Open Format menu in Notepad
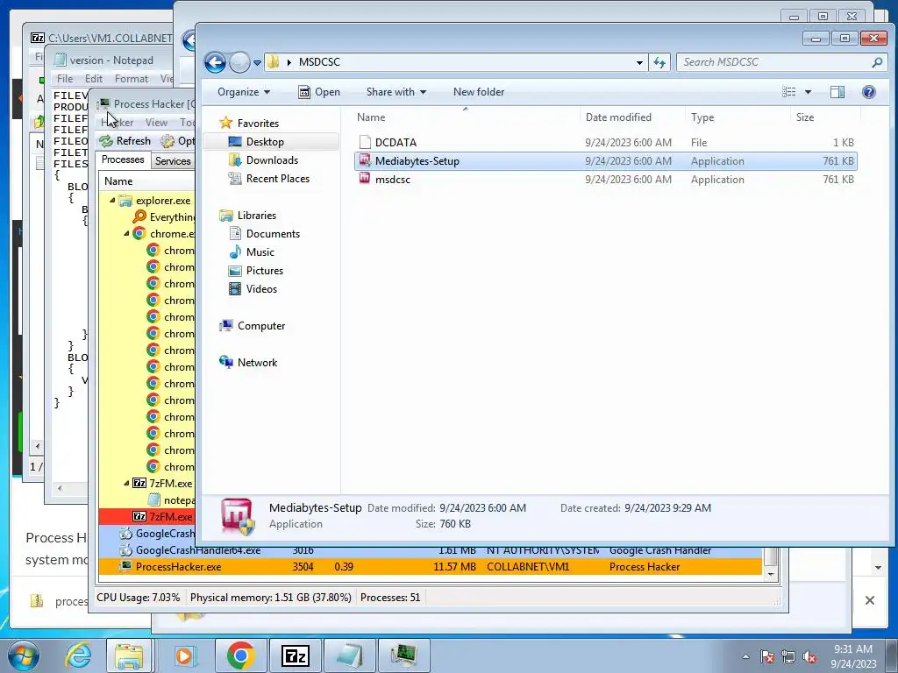The image size is (898, 673). coord(132,78)
